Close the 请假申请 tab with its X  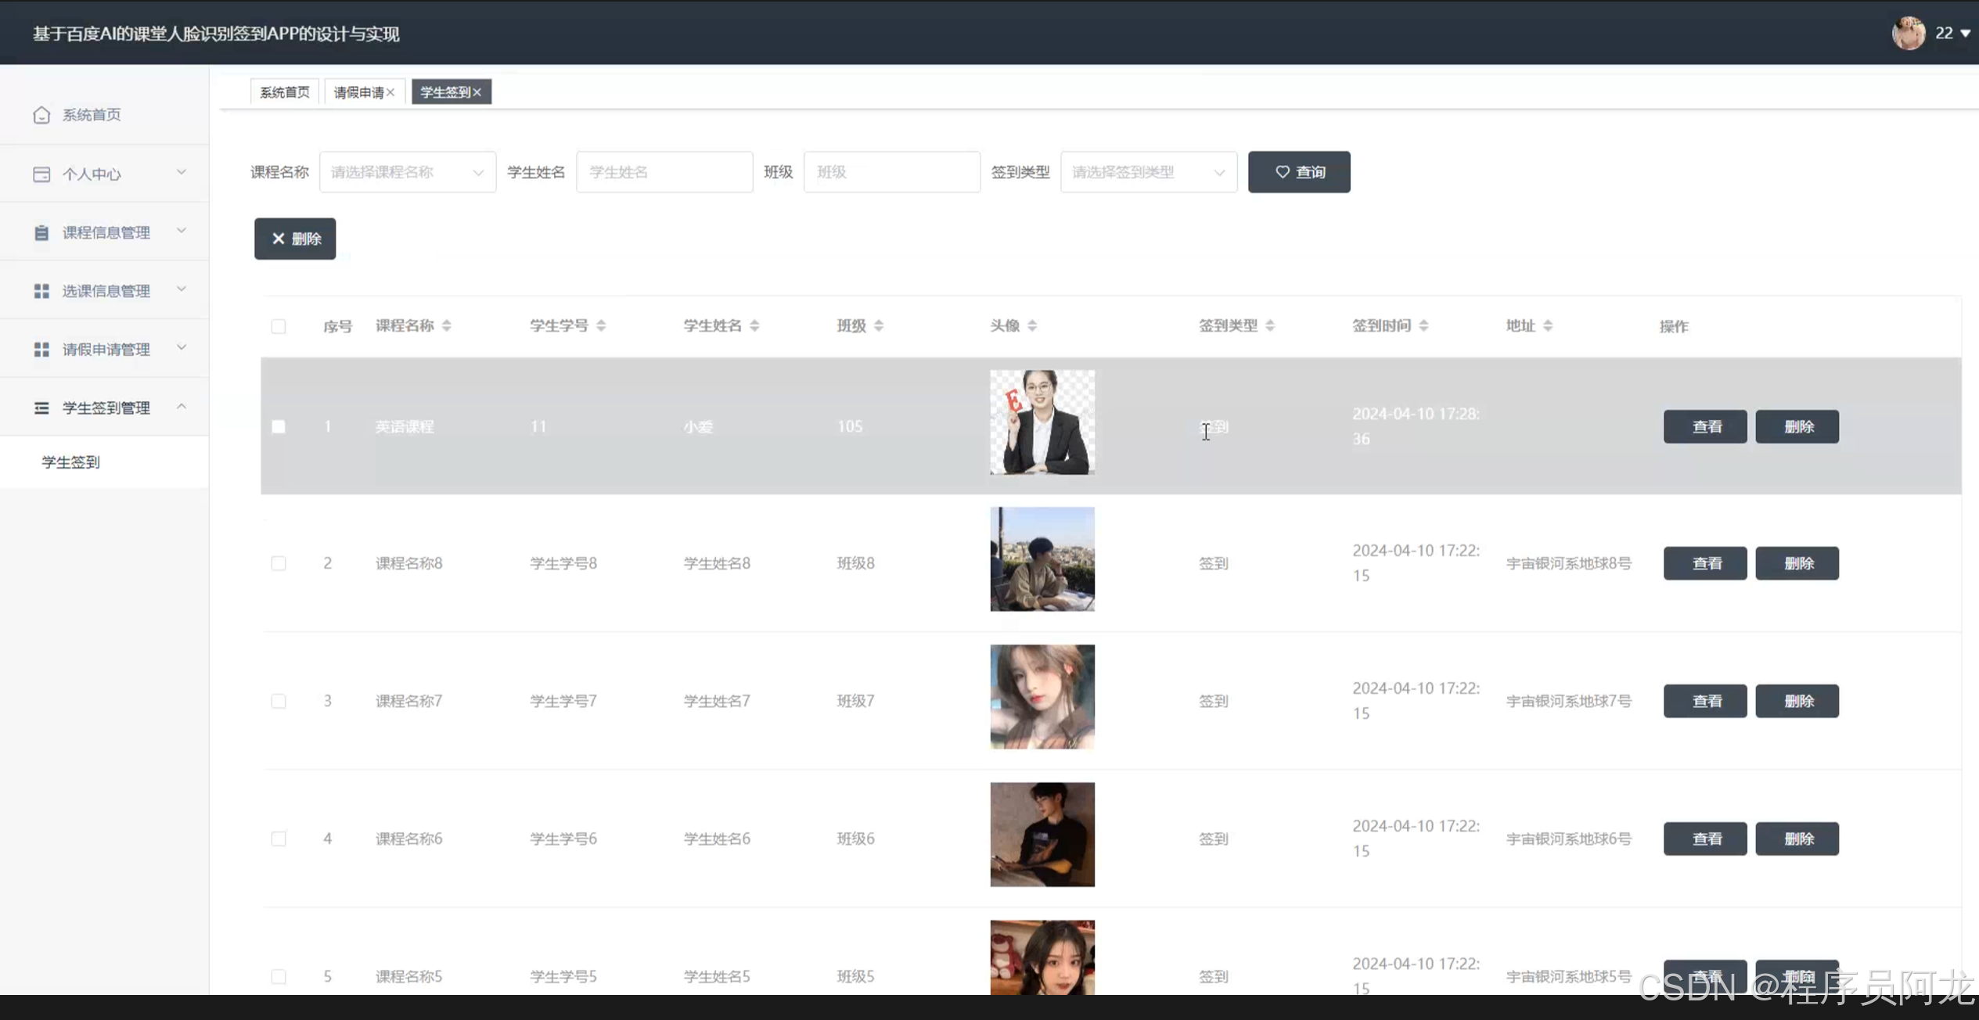[x=390, y=92]
